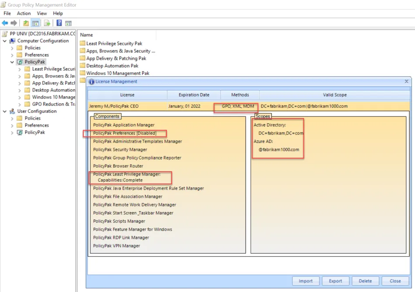This screenshot has height=292, width=415.
Task: Close License Management with the X button
Action: (407, 81)
